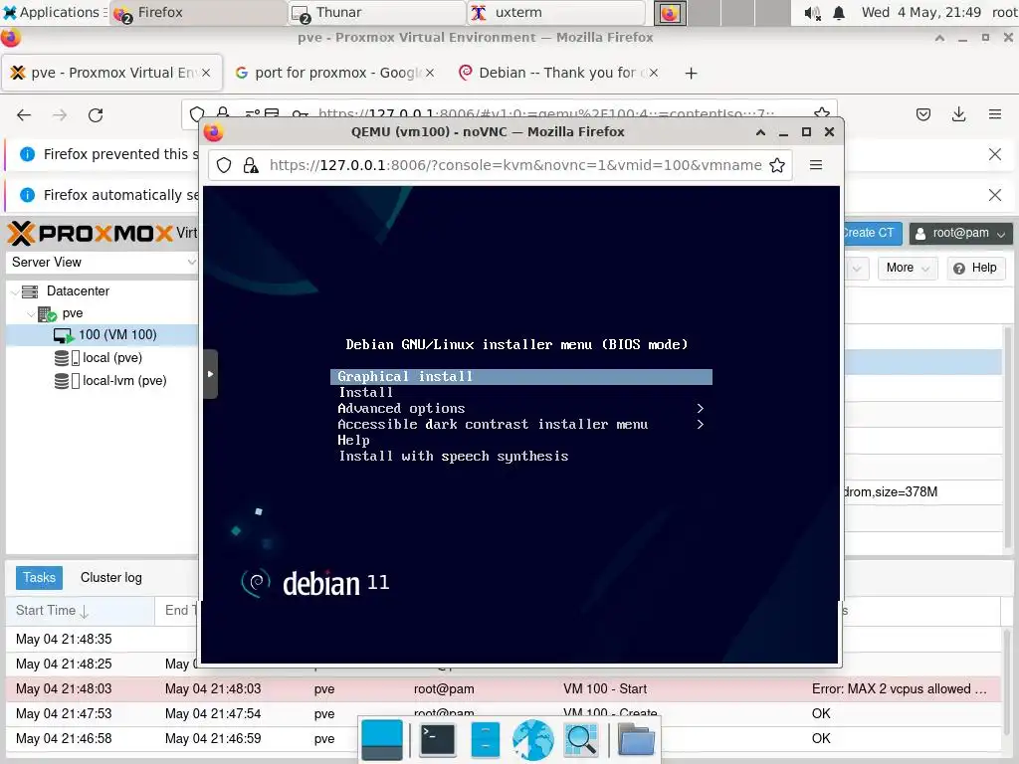The image size is (1019, 764).
Task: Switch to the Debian Thank you tab
Action: point(557,73)
